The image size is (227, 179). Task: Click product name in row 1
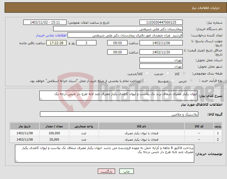[142, 133]
